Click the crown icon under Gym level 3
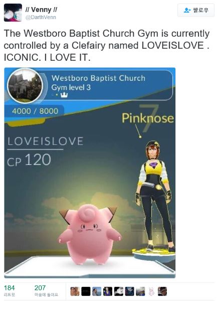The width and height of the screenshot is (218, 310). pyautogui.click(x=64, y=95)
